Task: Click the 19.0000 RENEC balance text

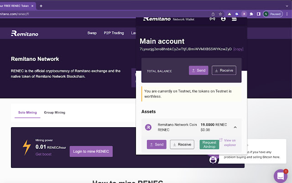Action: (214, 125)
